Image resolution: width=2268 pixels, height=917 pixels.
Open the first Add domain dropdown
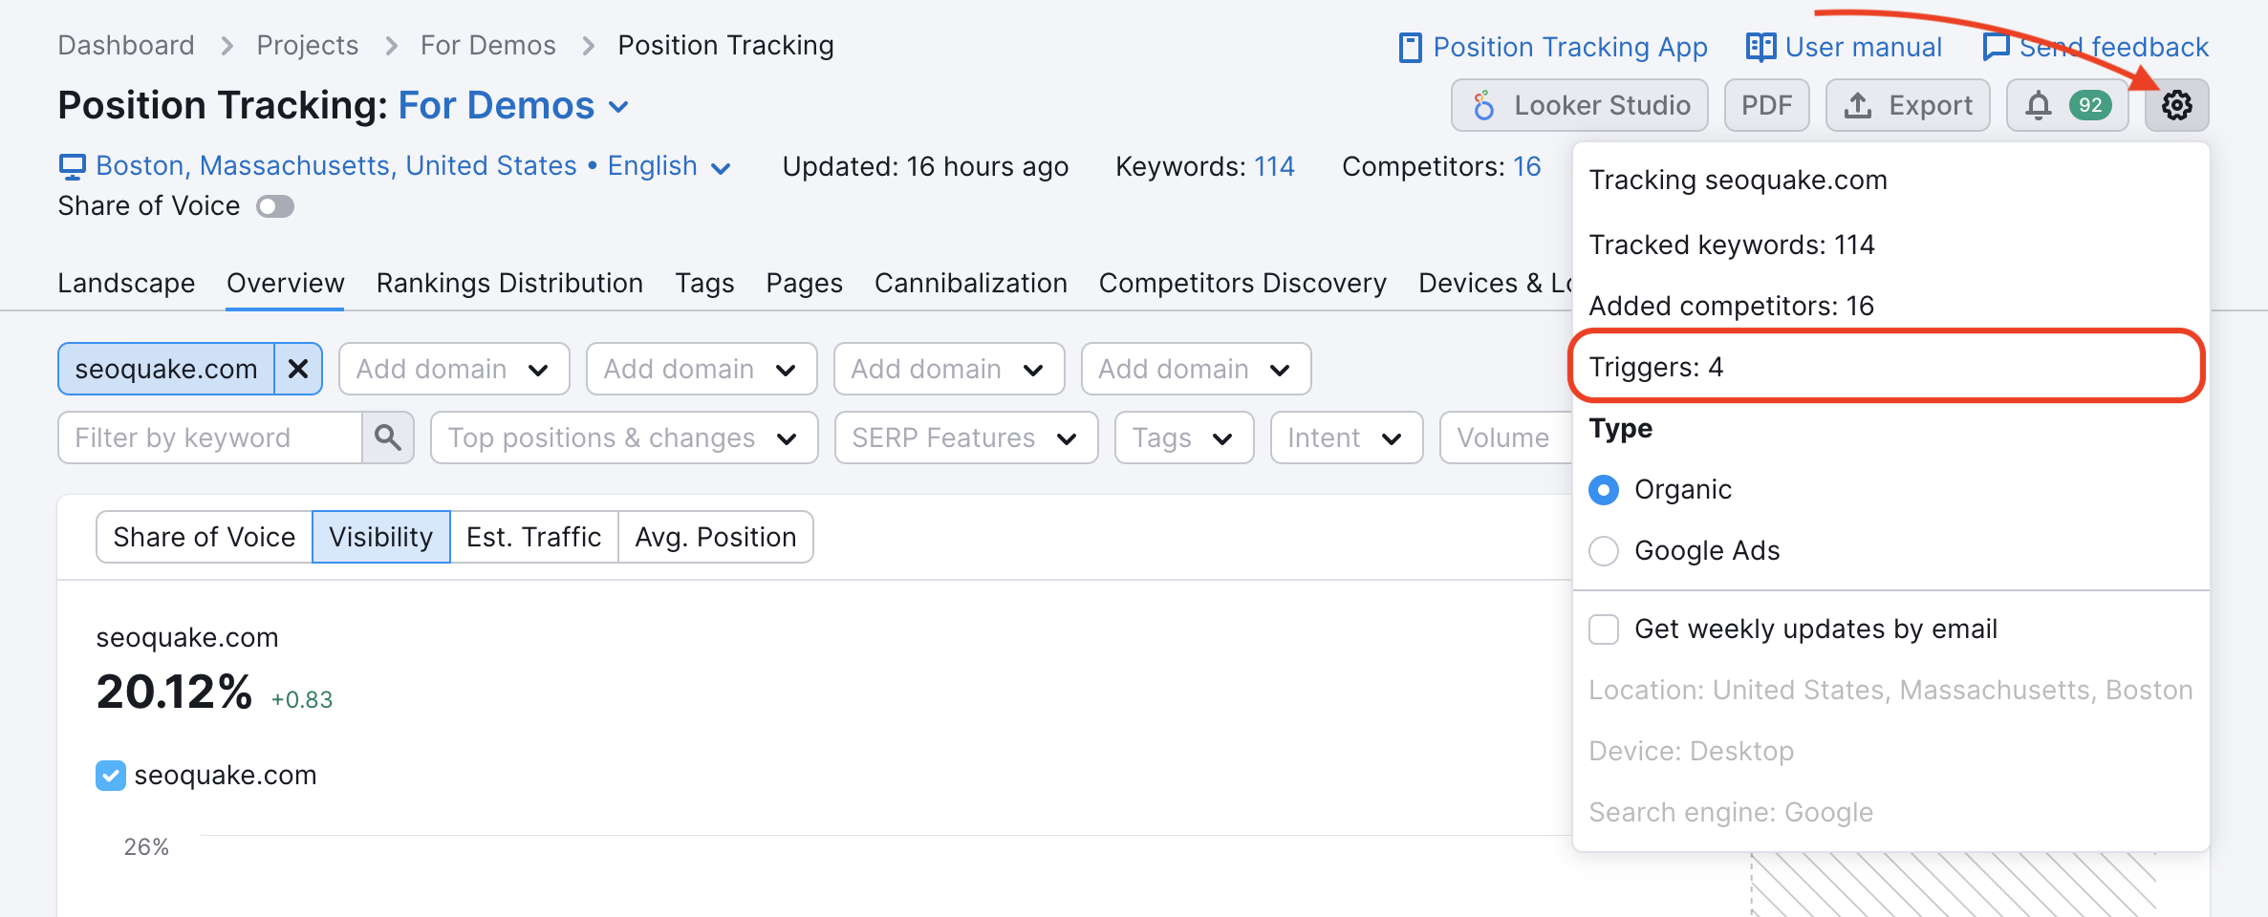(x=454, y=369)
